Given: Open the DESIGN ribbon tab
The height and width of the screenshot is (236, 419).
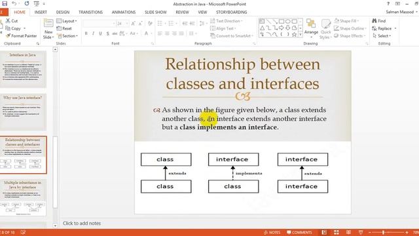Looking at the screenshot, I should pyautogui.click(x=63, y=12).
